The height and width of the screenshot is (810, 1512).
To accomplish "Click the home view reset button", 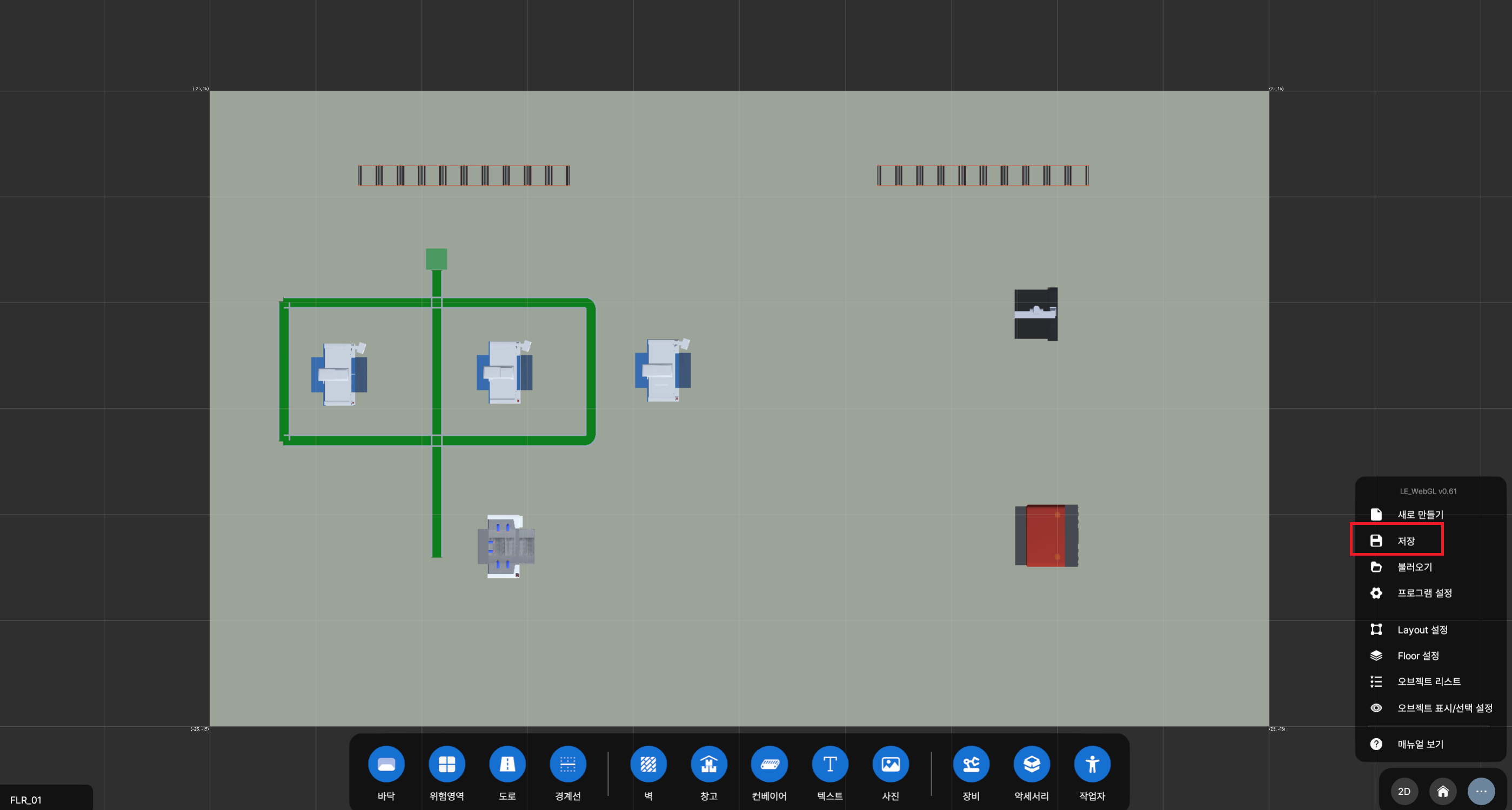I will point(1442,791).
